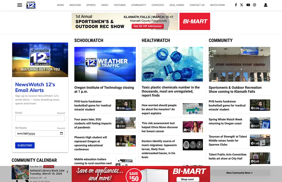This screenshot has height=182, width=282.
Task: Open the user account icon
Action: [265, 5]
